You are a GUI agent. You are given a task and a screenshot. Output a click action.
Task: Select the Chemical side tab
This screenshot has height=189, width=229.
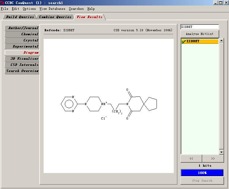point(29,34)
